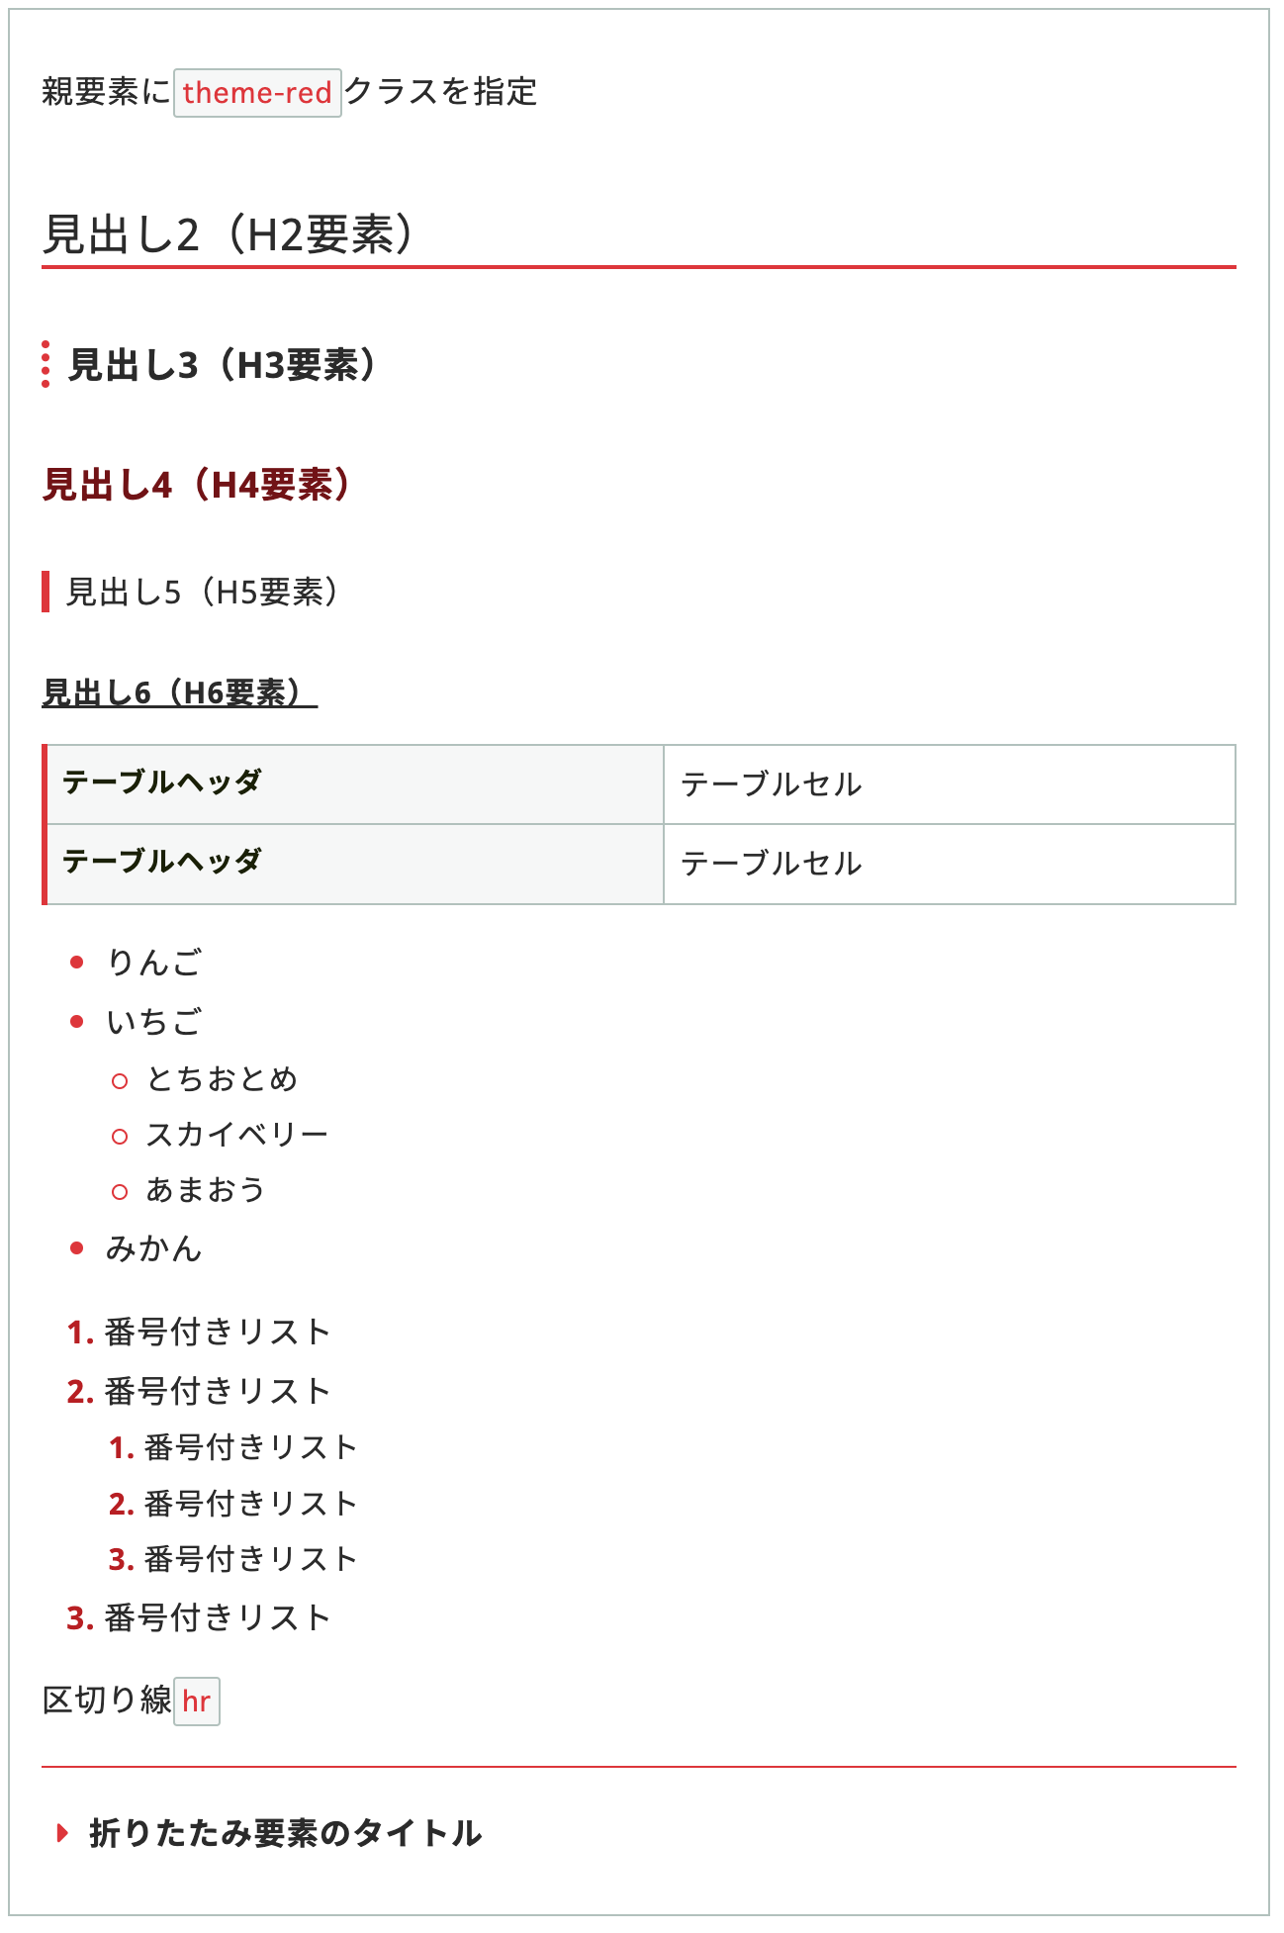Click the red bar beside 見出し5
The image size is (1284, 1933).
46,592
